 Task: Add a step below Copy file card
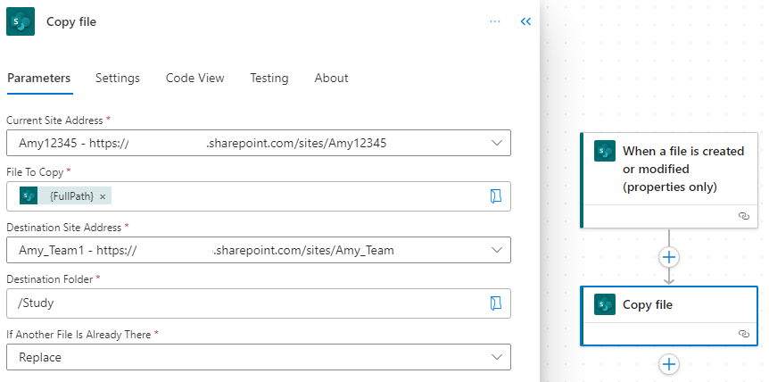tap(669, 364)
